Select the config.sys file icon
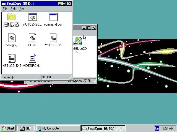 tap(12, 38)
